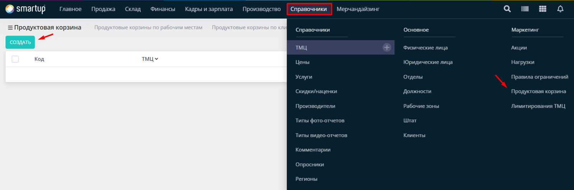
Task: Open Цены reference
Action: pos(302,62)
